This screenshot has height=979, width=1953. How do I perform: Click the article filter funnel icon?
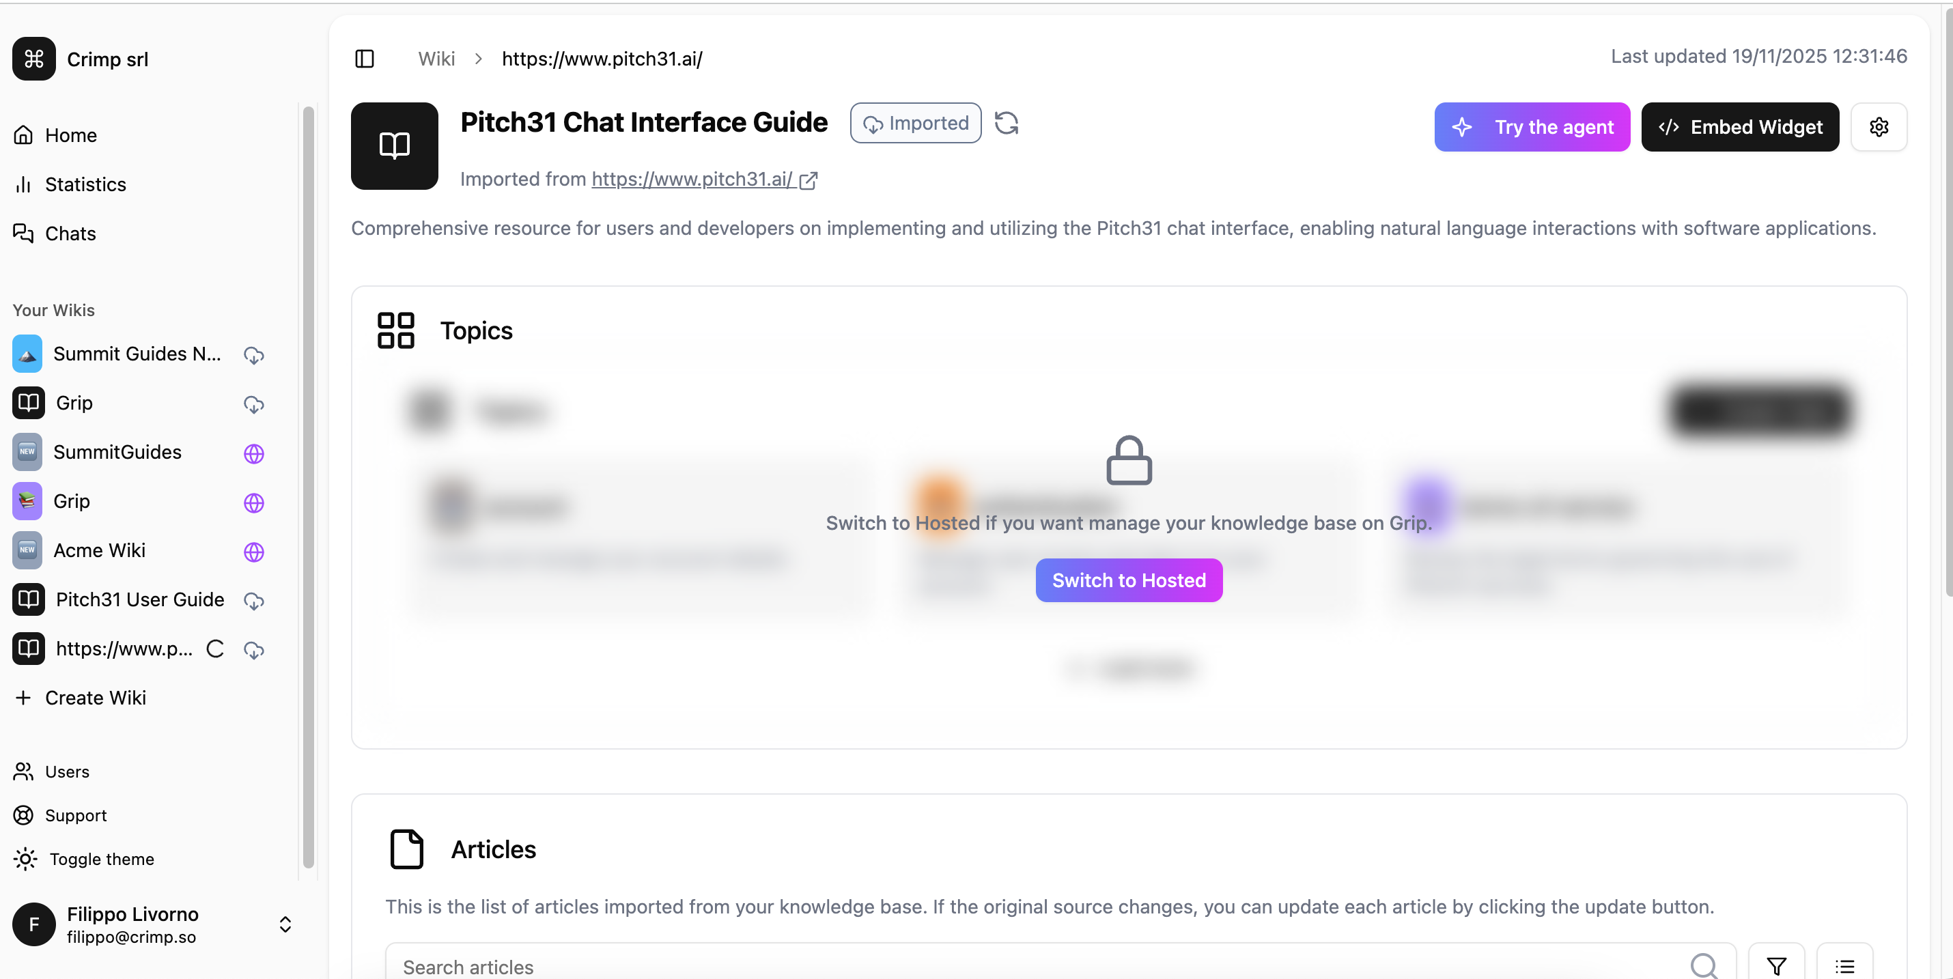(x=1775, y=965)
